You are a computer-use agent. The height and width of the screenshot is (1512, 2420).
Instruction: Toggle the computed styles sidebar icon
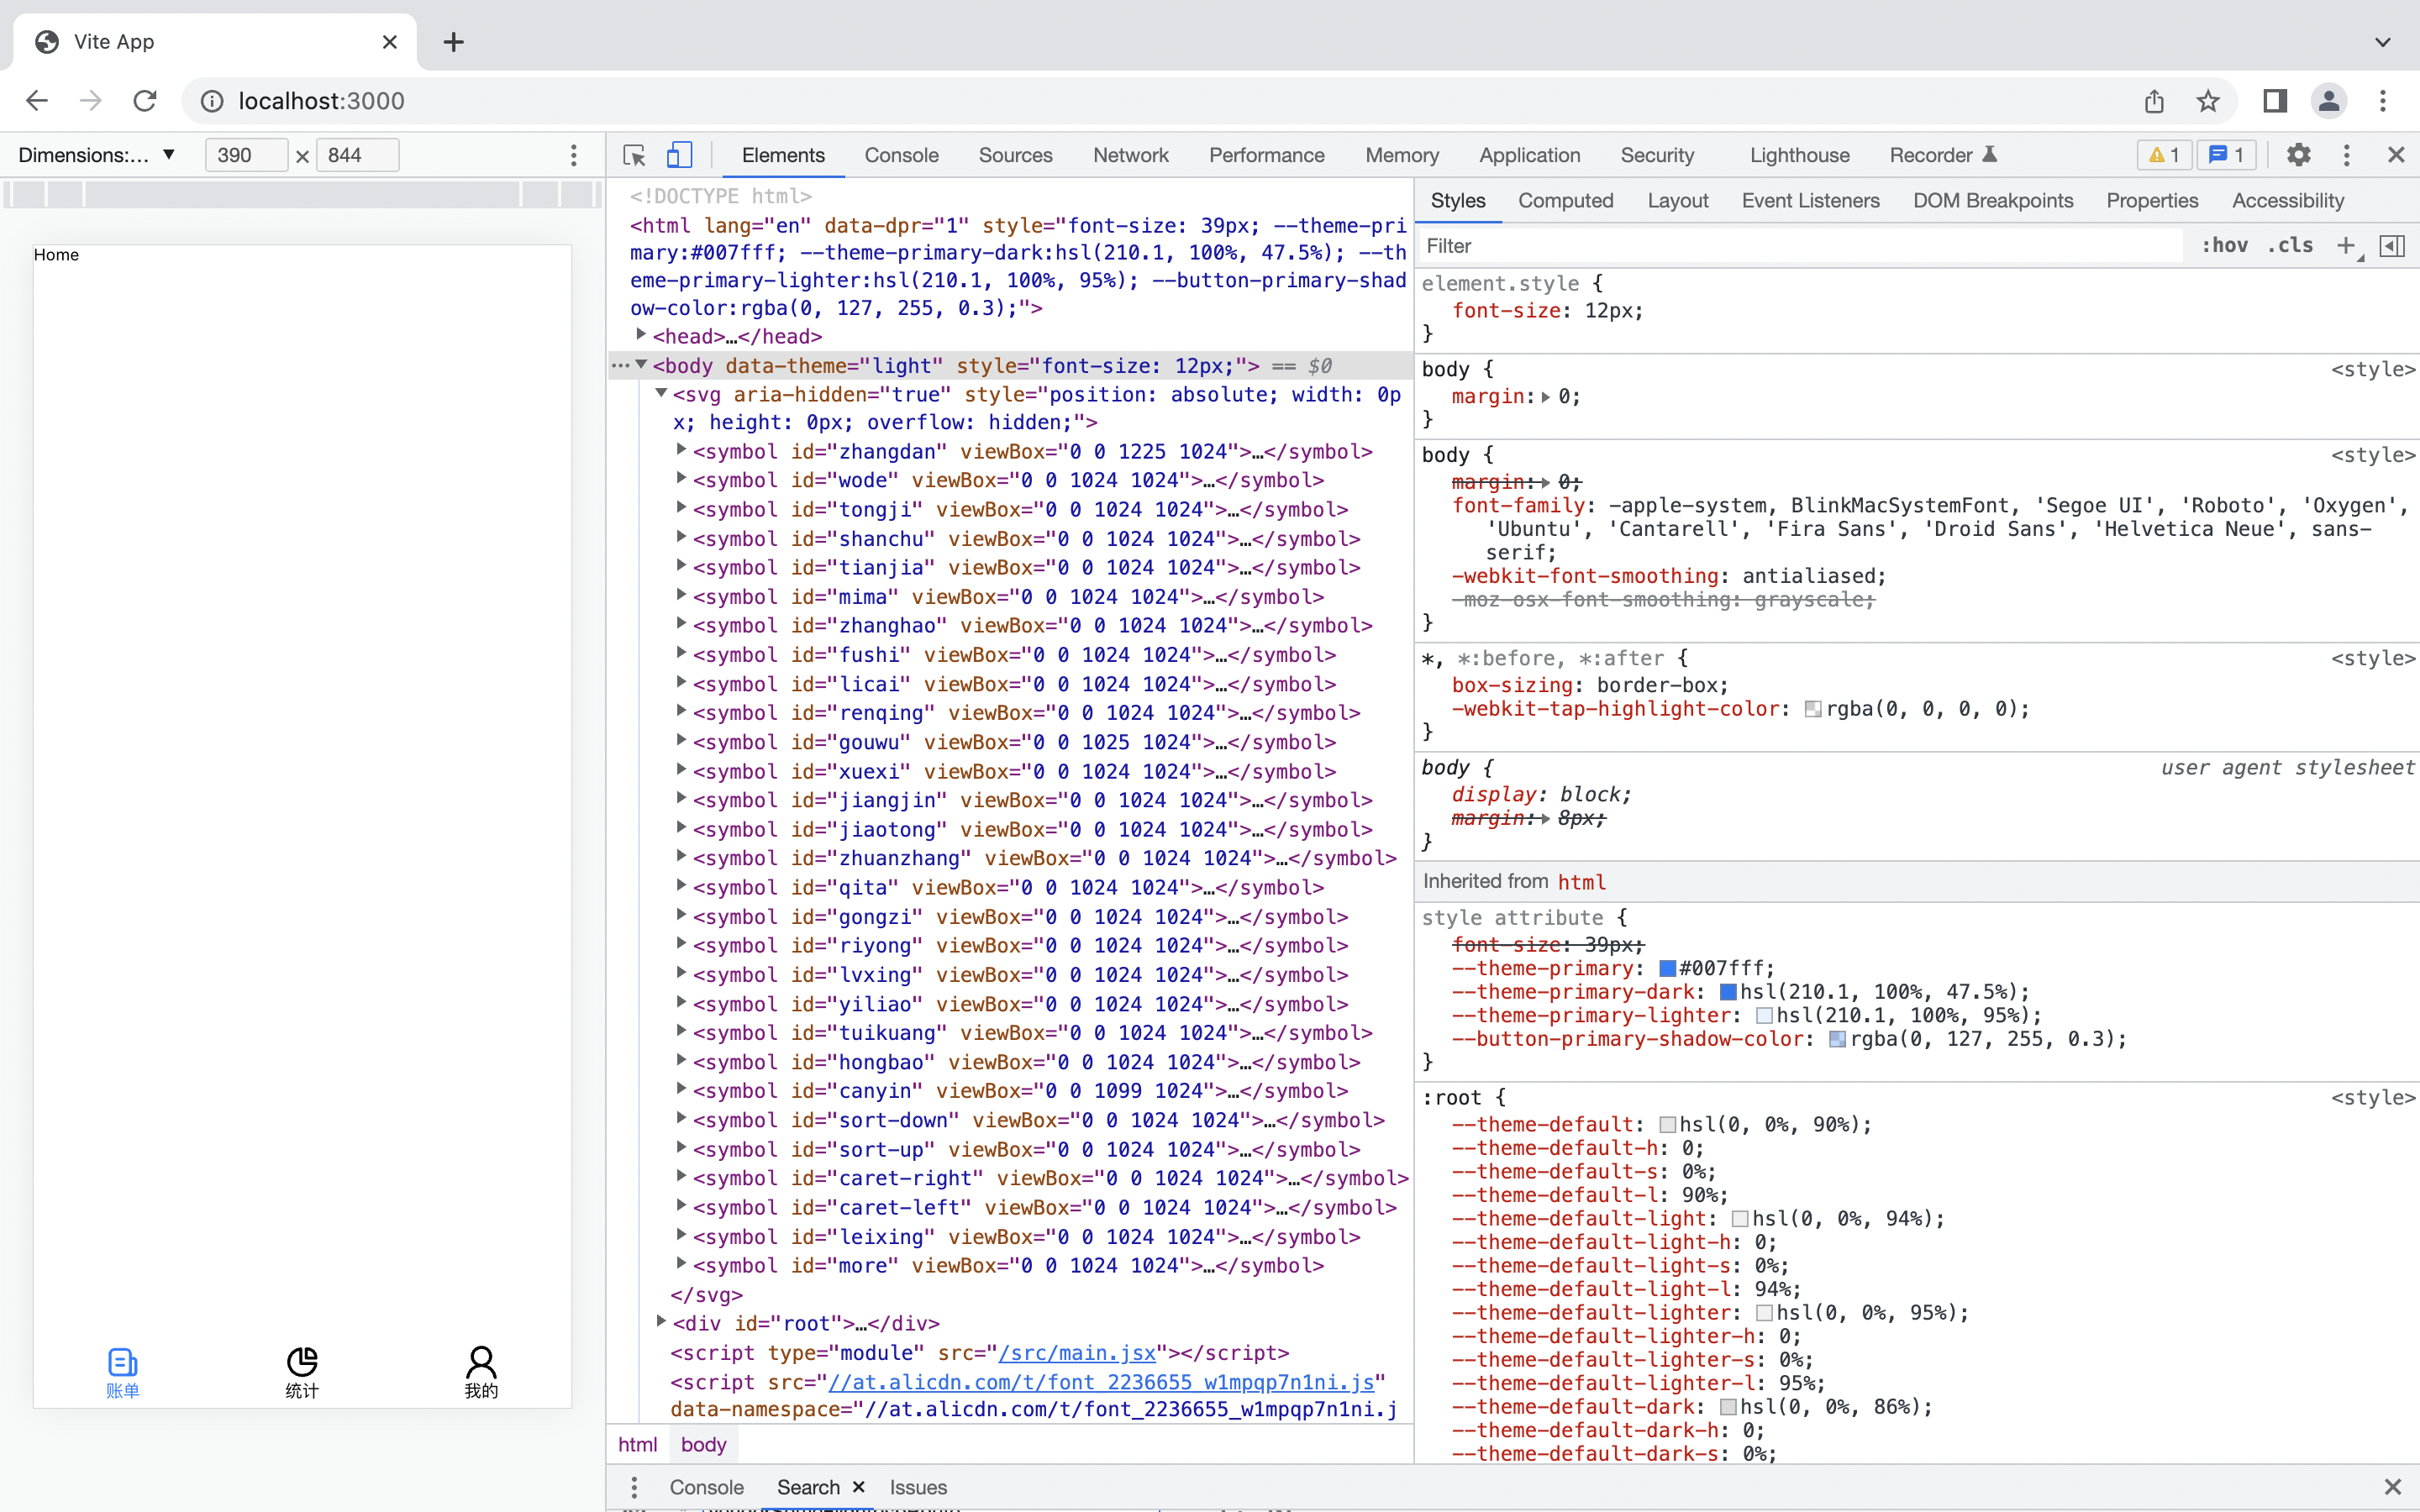pos(2392,246)
